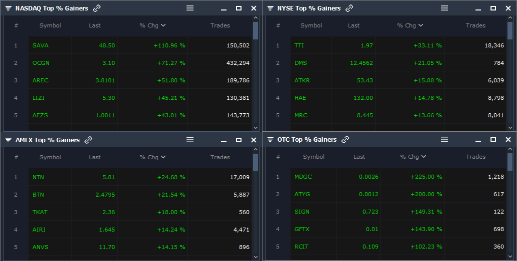This screenshot has height=261, width=517.
Task: Select the ATYG symbol
Action: click(x=302, y=194)
